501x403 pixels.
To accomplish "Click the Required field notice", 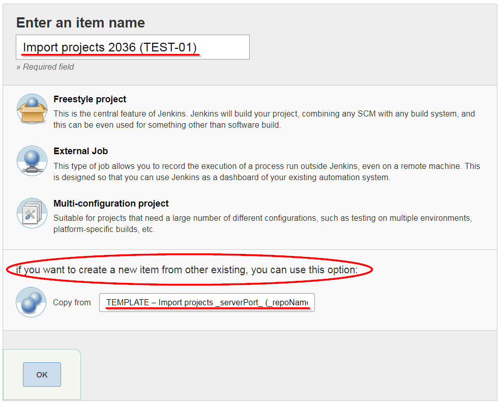I will [x=45, y=67].
